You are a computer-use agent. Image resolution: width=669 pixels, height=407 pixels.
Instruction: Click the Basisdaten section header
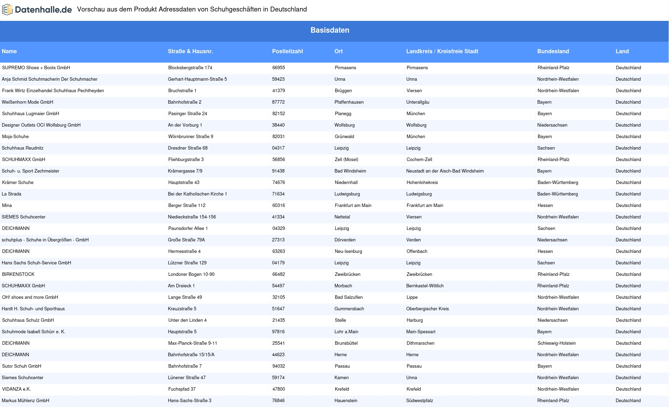330,30
